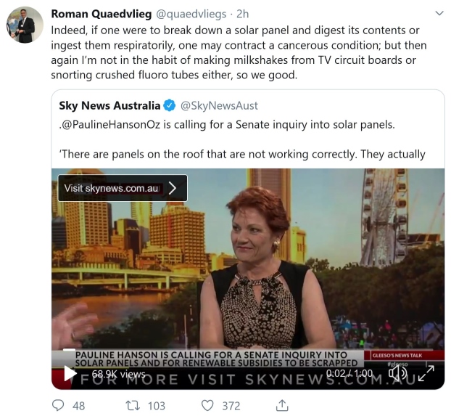451x416 pixels.
Task: Retweet using the retweet arrows icon
Action: tap(133, 405)
